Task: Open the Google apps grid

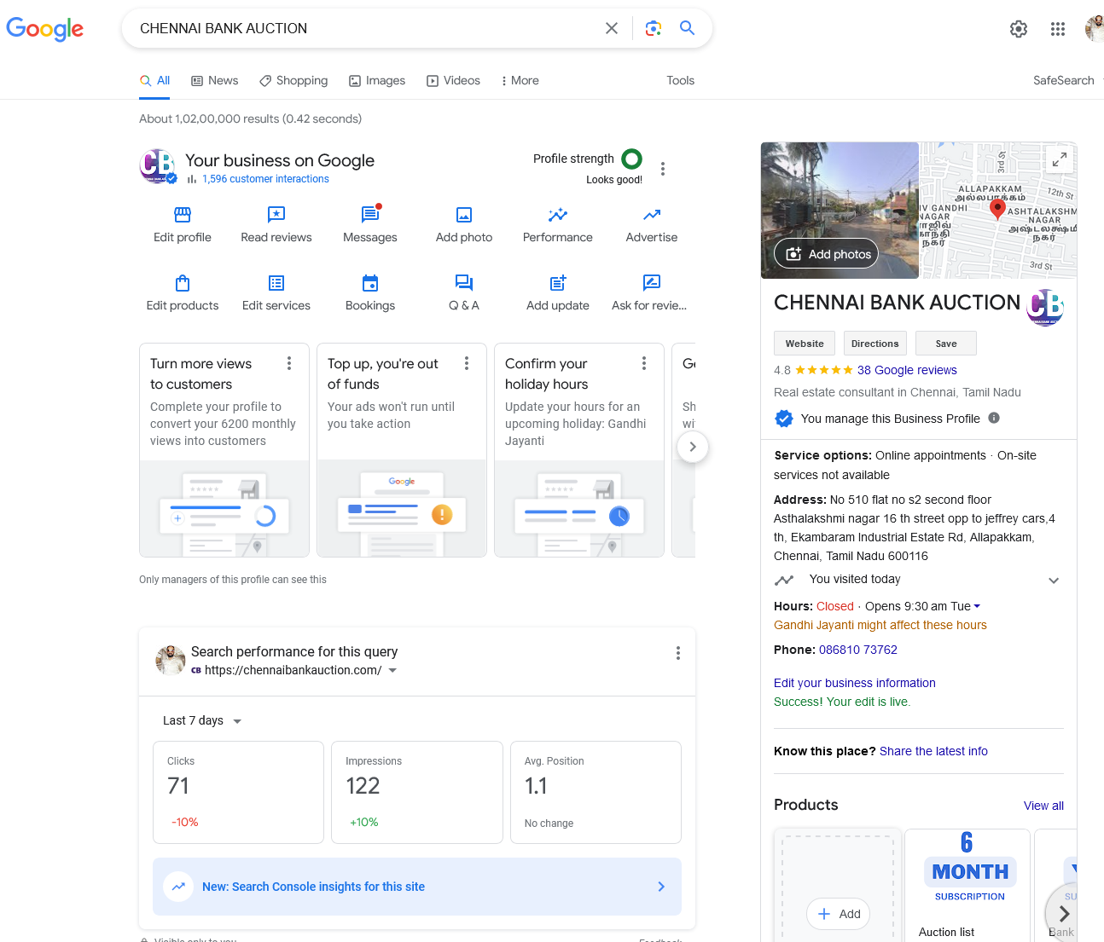Action: tap(1058, 28)
